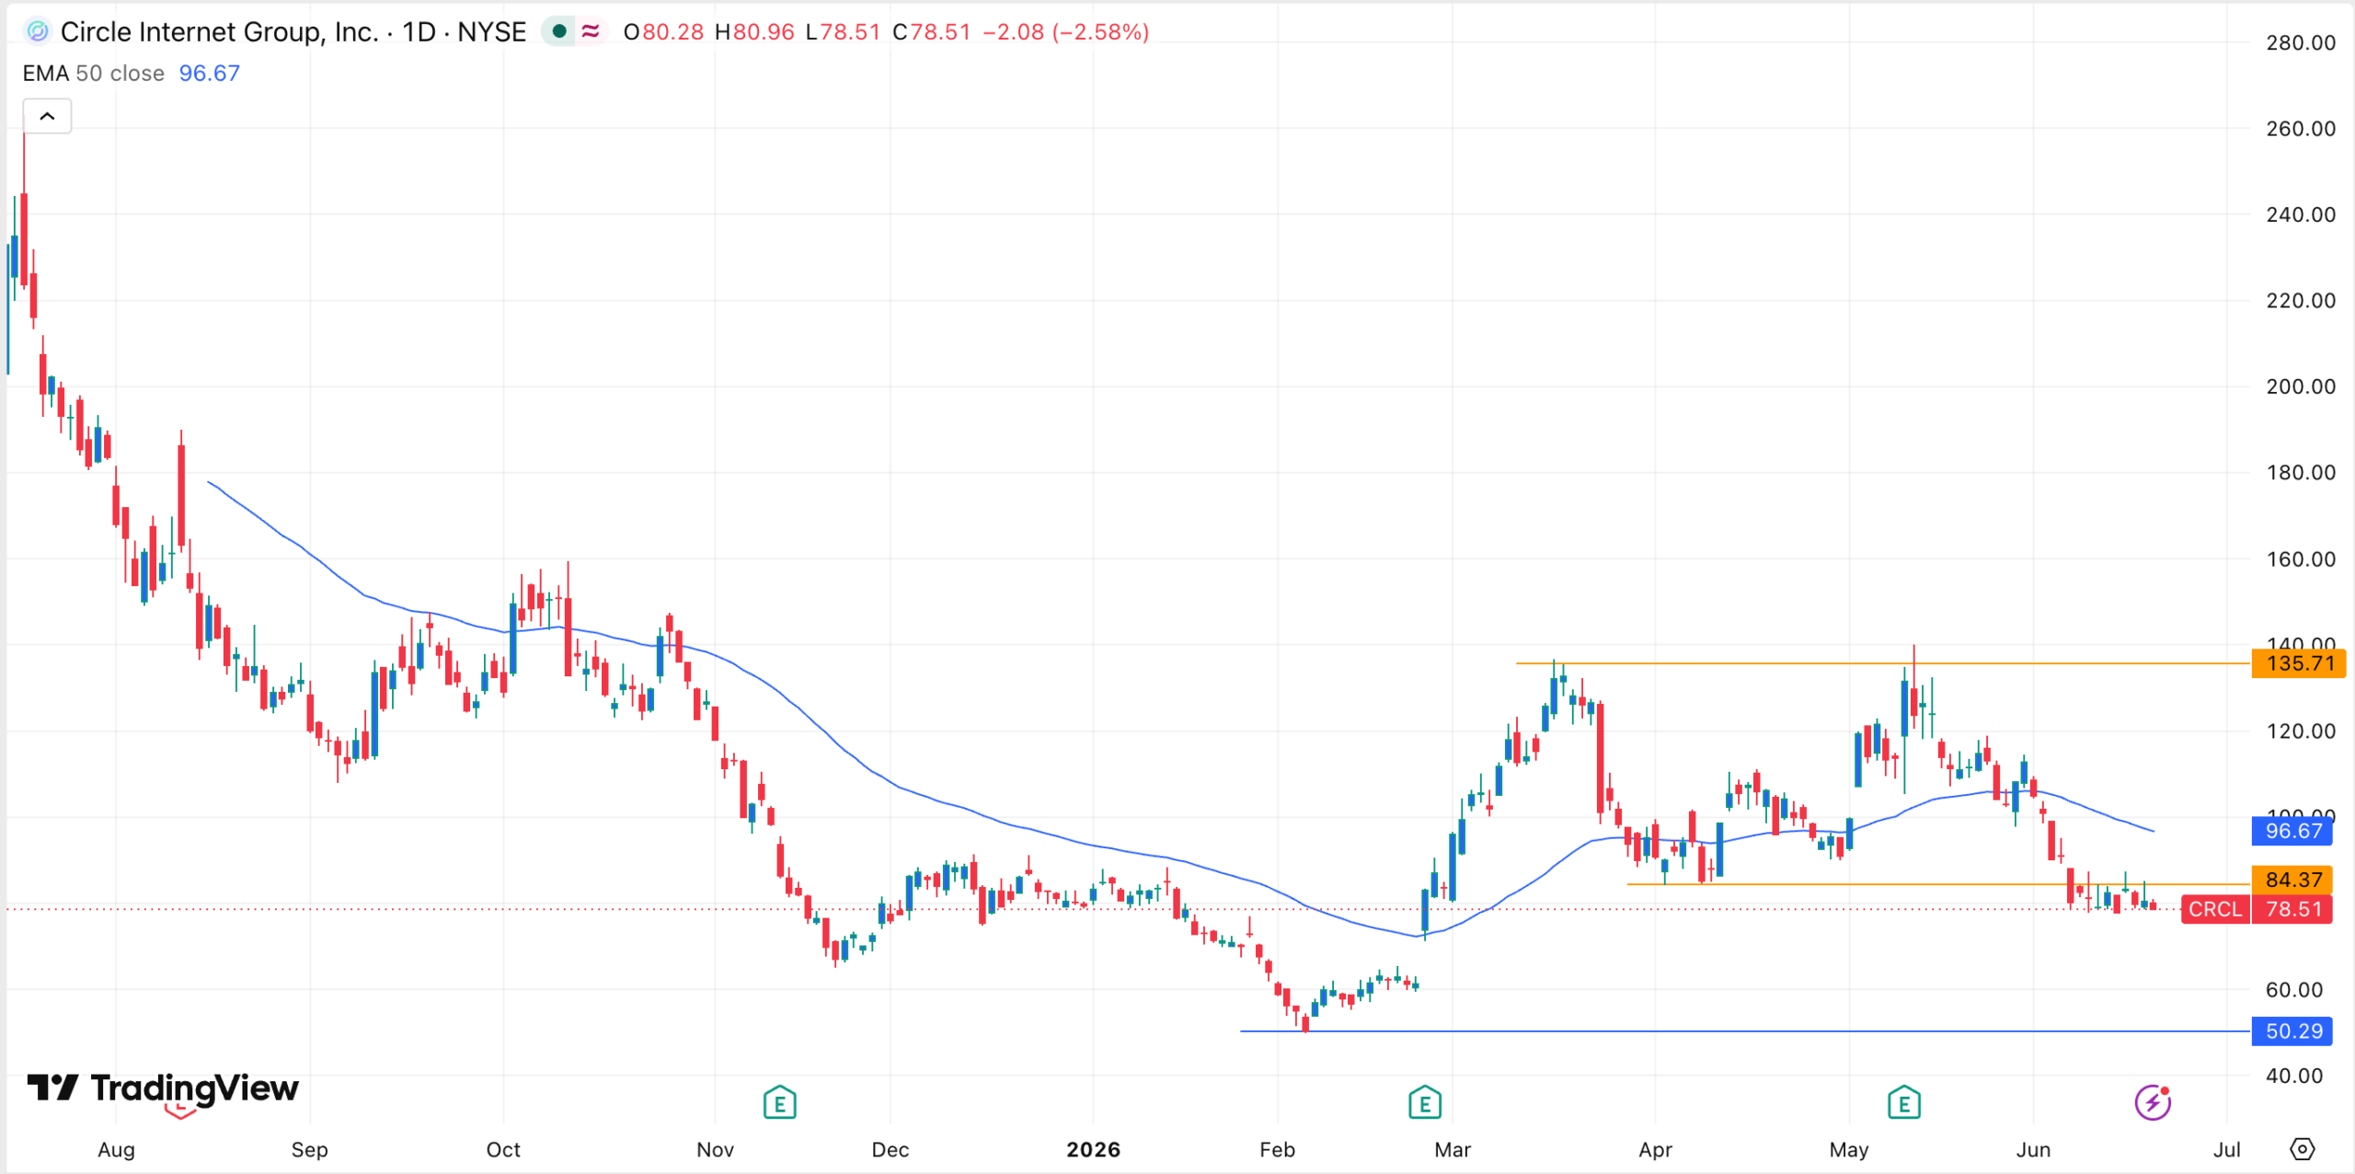Viewport: 2355px width, 1174px height.
Task: Open the late-February earnings marker
Action: (x=1425, y=1101)
